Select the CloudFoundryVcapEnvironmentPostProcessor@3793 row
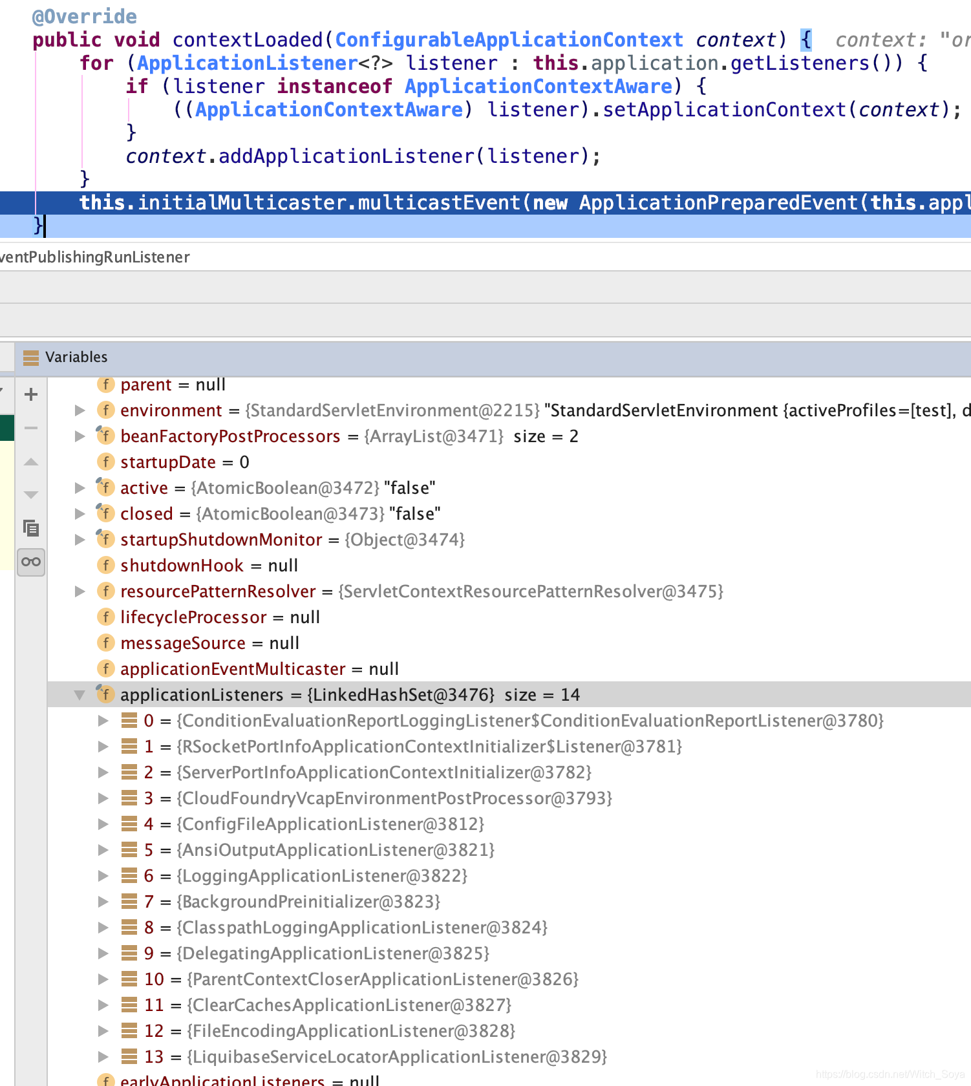Screen dimensions: 971x1086 click(509, 798)
